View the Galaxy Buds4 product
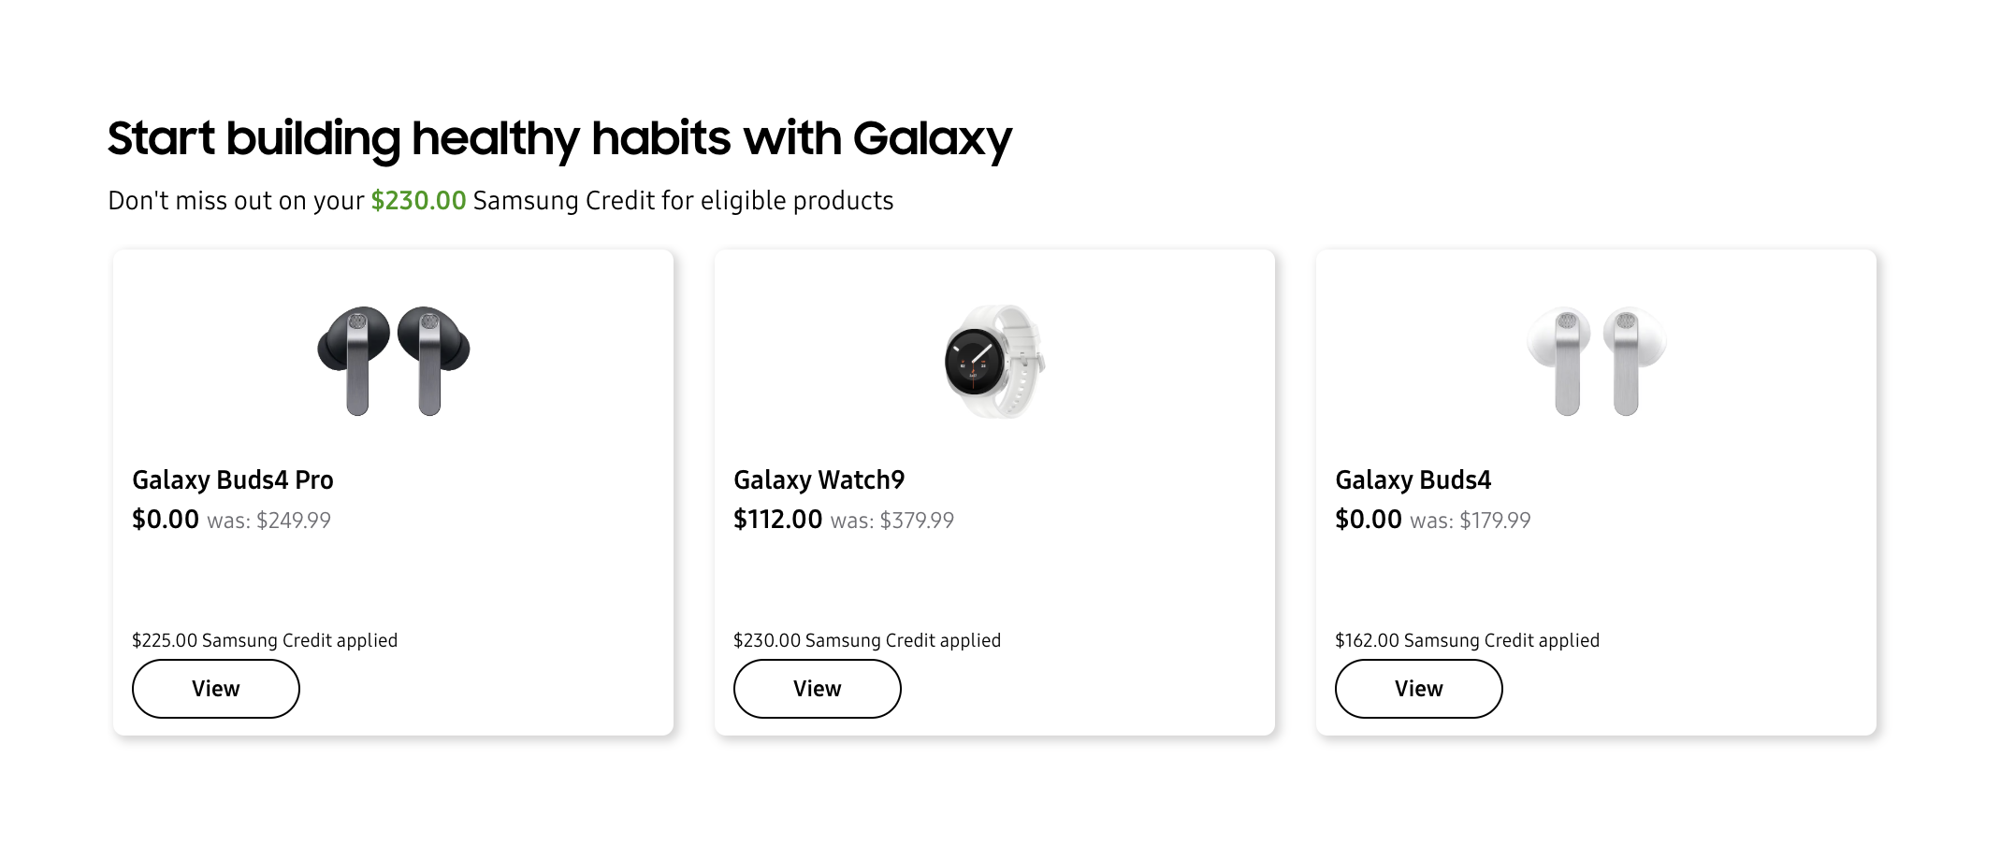 click(1419, 689)
